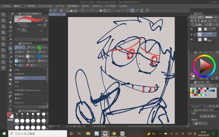Toggle Snap to Grid icon in command bar

137,10
